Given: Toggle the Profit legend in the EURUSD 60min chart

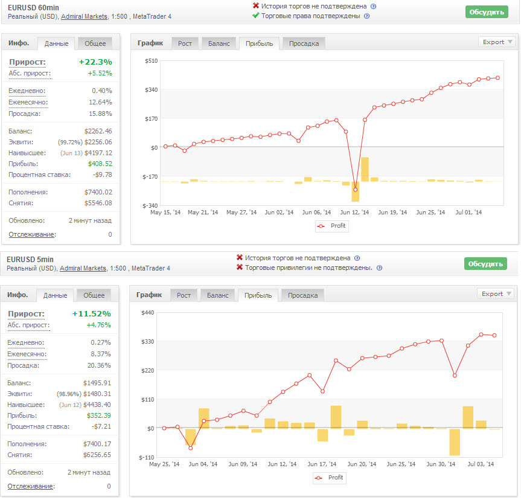Looking at the screenshot, I should pyautogui.click(x=331, y=226).
